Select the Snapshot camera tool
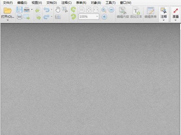Image resolution: width=181 pixels, height=135 pixels. [58, 17]
